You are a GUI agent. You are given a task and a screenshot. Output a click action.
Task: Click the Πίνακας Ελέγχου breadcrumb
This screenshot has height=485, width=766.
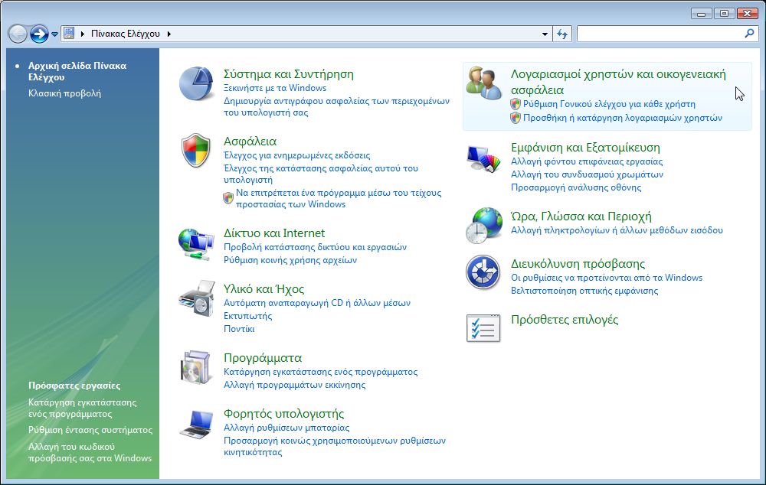[x=126, y=34]
